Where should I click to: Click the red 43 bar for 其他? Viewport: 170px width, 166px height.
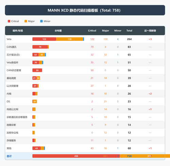tap(36, 148)
